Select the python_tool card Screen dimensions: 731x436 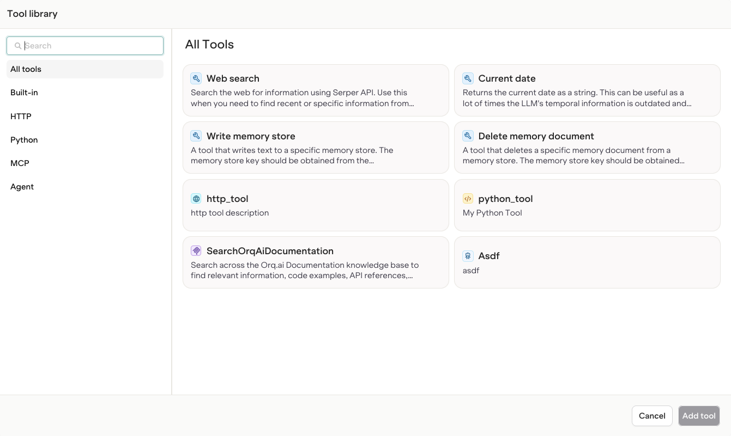(x=587, y=205)
